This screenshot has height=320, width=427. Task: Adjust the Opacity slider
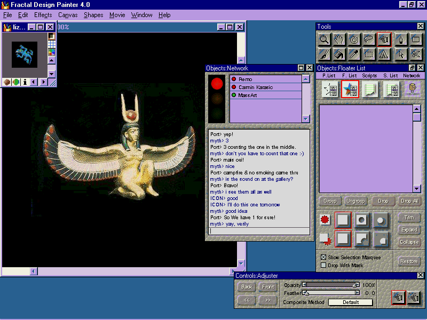tap(331, 285)
